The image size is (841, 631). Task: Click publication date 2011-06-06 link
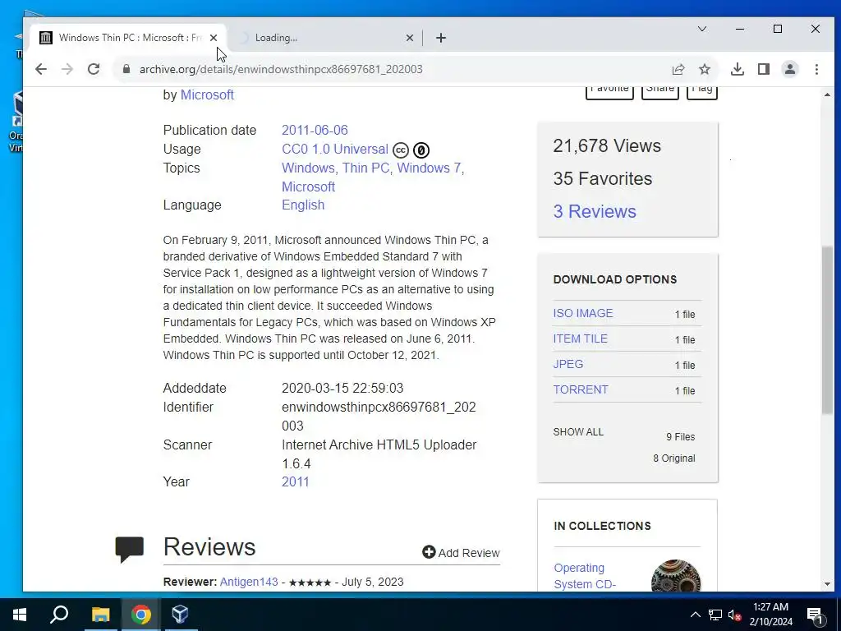tap(315, 131)
